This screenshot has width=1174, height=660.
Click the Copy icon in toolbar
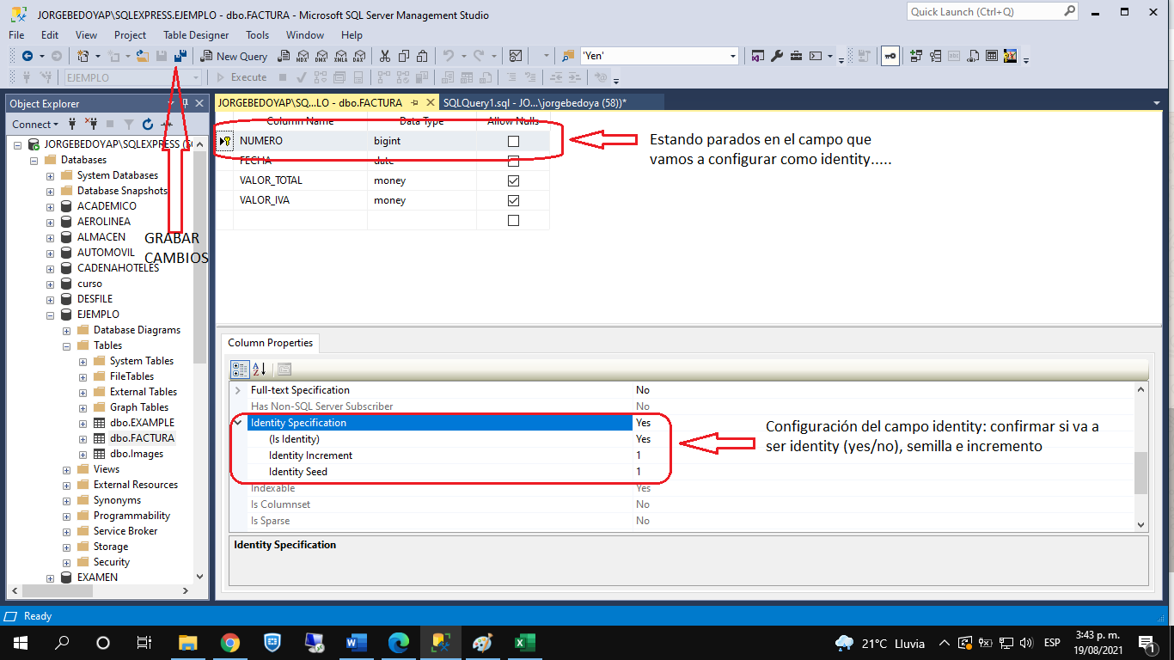pos(403,56)
